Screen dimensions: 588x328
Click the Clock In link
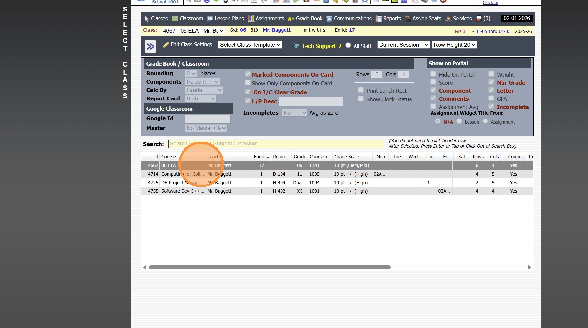(x=490, y=2)
